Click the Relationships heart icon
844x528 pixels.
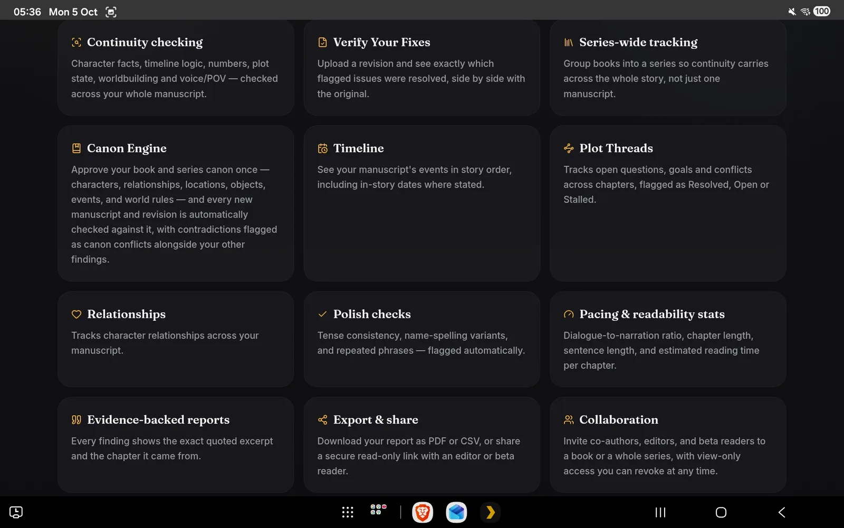click(x=76, y=314)
